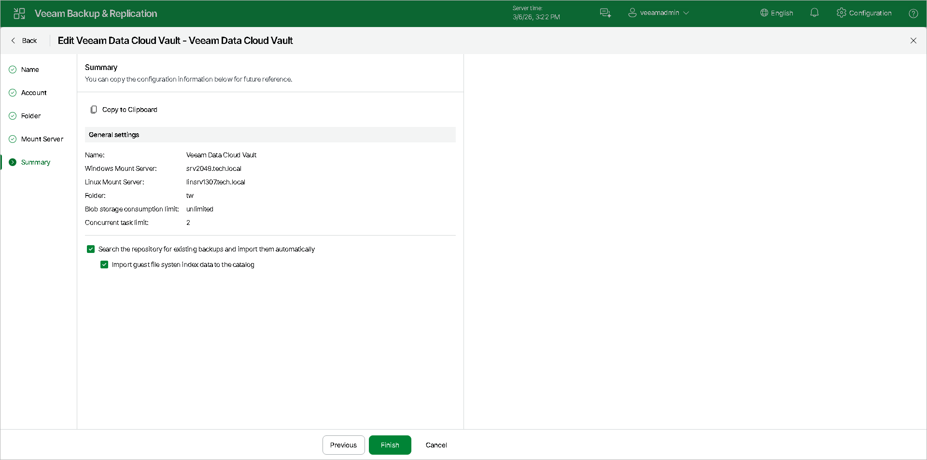Expand the veeamadmin account dropdown chevron
Screen dimensions: 927x460
(x=686, y=13)
